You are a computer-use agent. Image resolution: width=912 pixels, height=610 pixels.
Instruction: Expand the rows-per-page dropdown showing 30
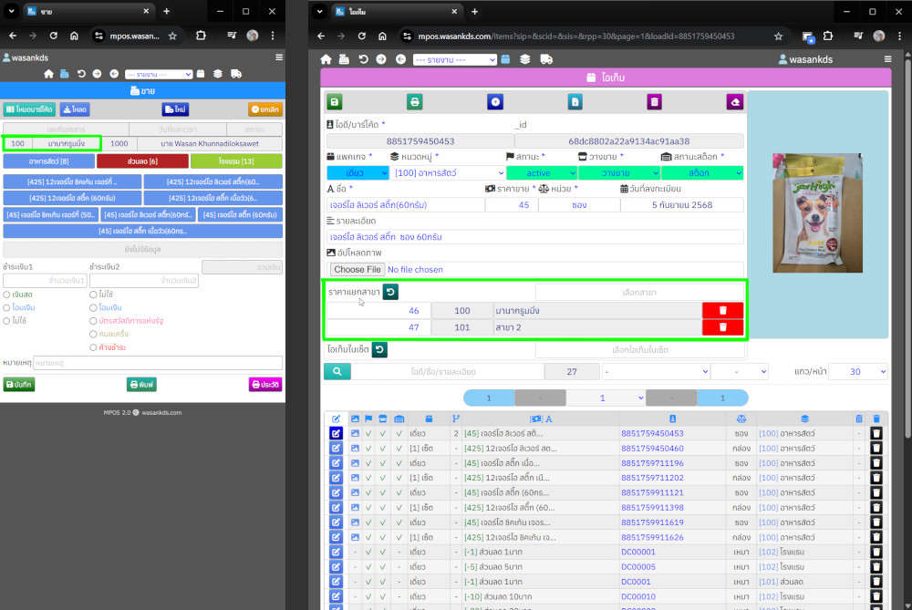856,372
